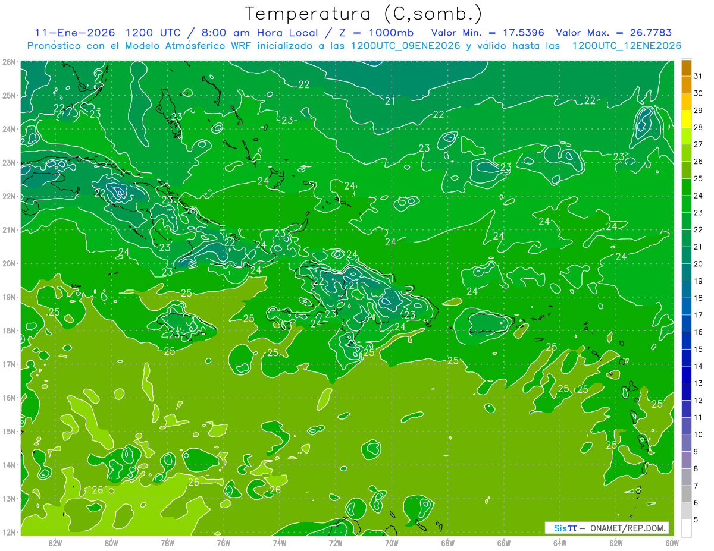The height and width of the screenshot is (551, 714).
Task: Click the 19N latitude axis label
Action: (9, 297)
